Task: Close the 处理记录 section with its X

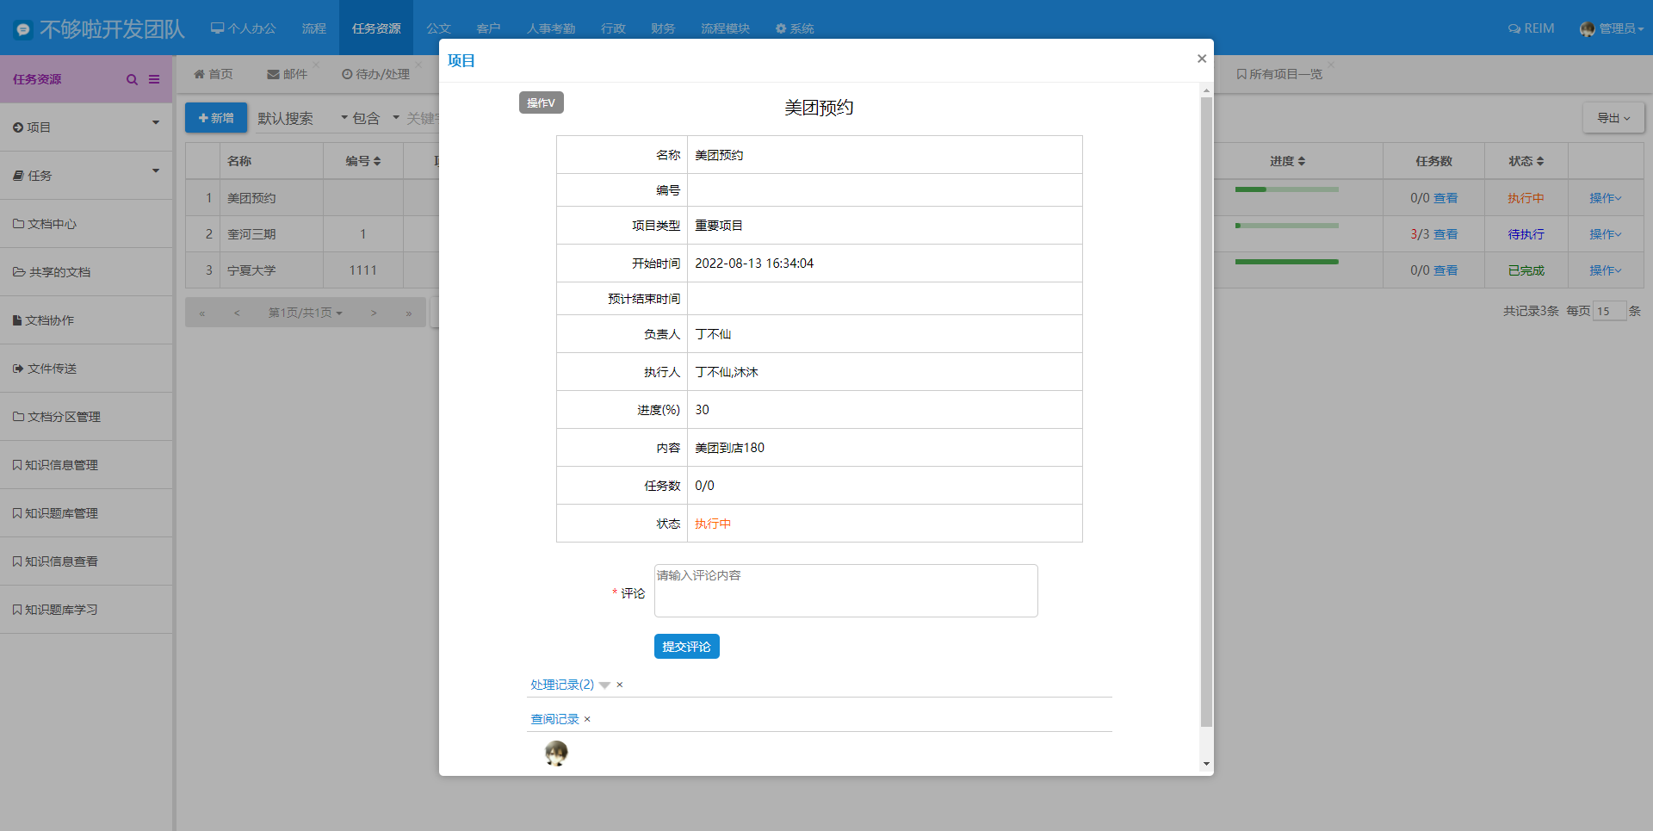Action: click(x=619, y=685)
